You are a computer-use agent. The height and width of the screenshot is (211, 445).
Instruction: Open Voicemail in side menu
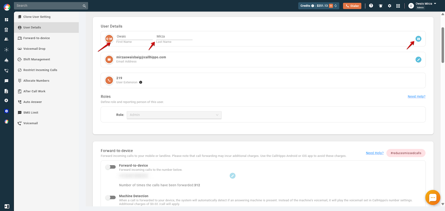click(46, 123)
